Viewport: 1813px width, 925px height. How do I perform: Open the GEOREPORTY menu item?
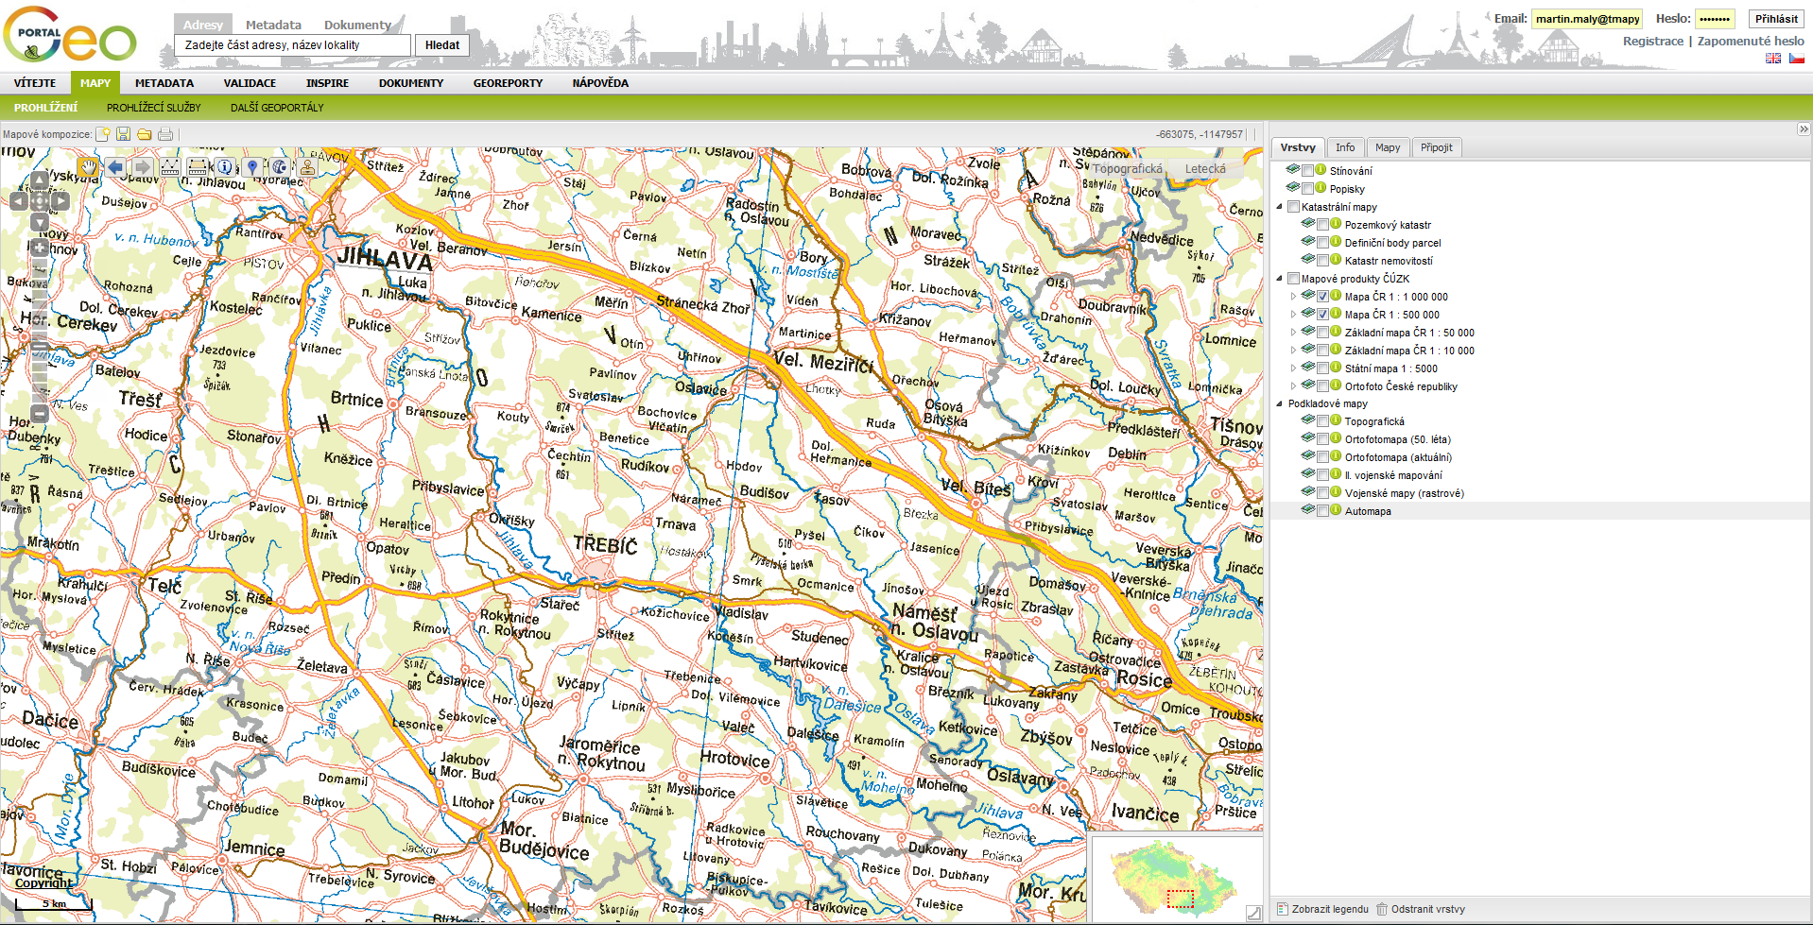[508, 83]
